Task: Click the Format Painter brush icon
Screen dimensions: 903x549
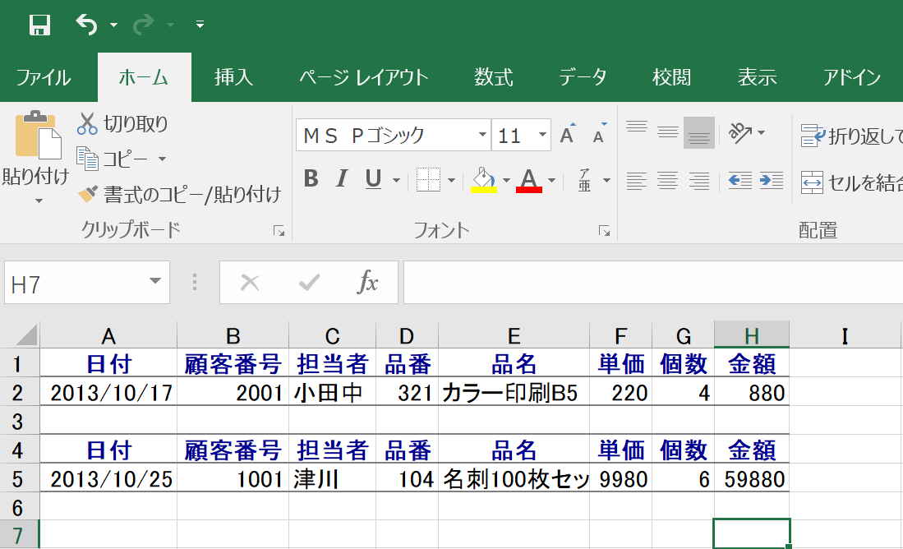Action: click(87, 194)
